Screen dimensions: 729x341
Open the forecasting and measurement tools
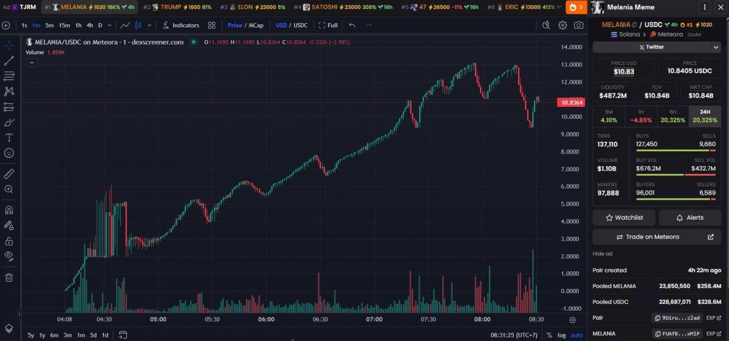click(9, 107)
